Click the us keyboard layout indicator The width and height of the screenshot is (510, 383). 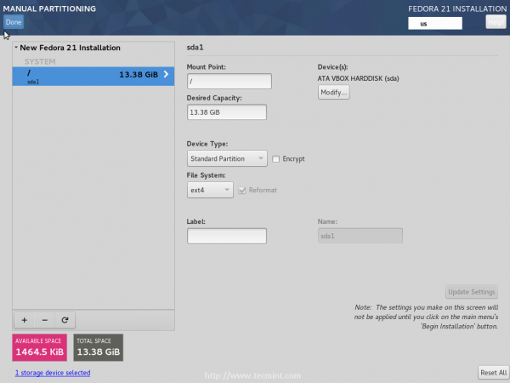pyautogui.click(x=435, y=24)
